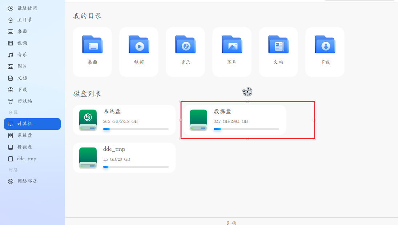Click the 数据盘 sidebar disk icon
398x225 pixels.
(11, 147)
